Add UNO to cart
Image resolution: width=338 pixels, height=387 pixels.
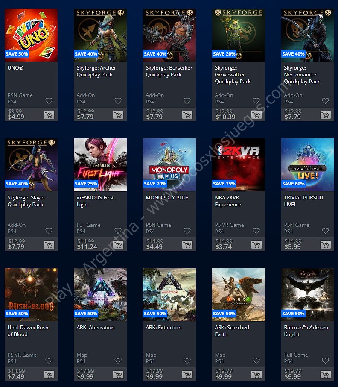coord(49,115)
